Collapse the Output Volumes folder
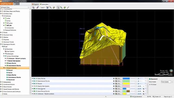The width and height of the screenshot is (174, 98). click(4, 68)
